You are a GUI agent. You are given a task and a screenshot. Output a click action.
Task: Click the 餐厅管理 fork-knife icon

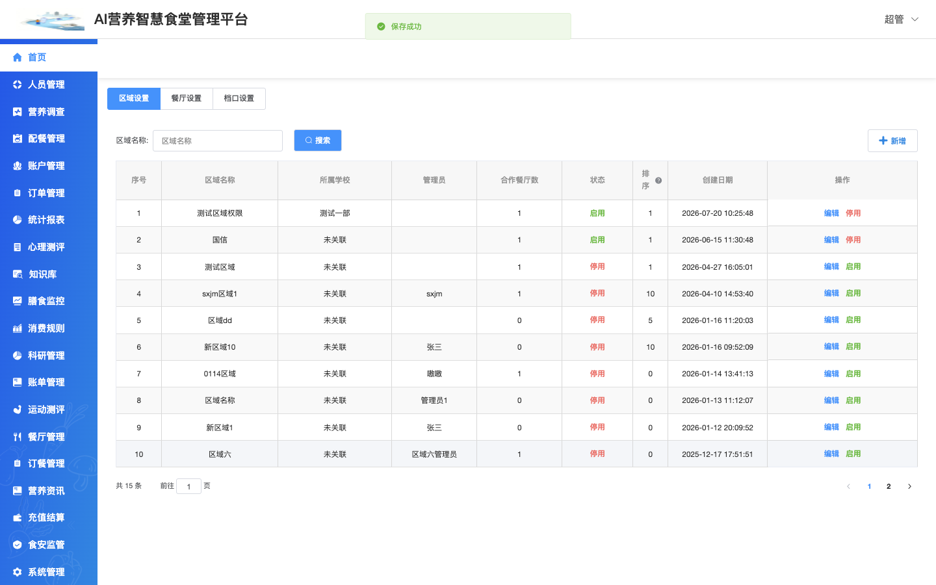click(x=18, y=437)
